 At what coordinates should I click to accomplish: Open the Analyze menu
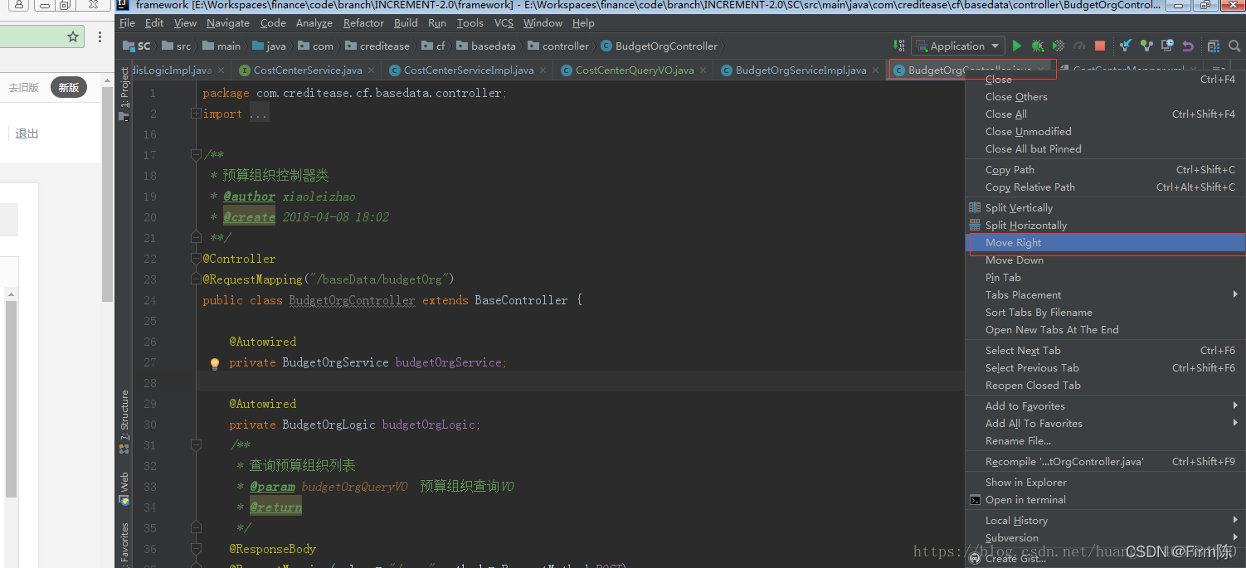[x=314, y=23]
